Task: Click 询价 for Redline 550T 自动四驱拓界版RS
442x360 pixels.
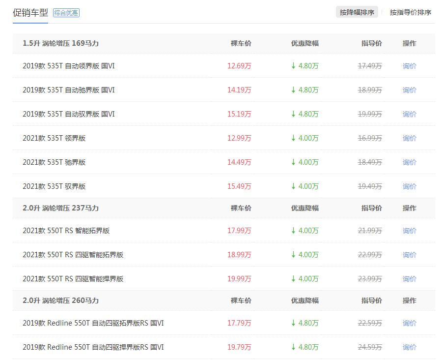Action: pos(409,323)
